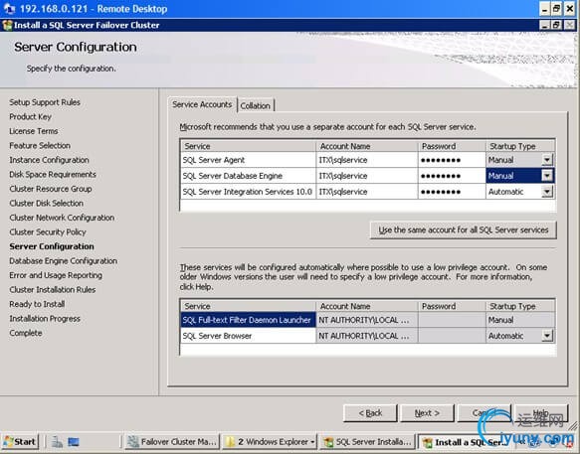Switch to Failover Cluster Manager taskbar button
This screenshot has height=454, width=580.
172,442
